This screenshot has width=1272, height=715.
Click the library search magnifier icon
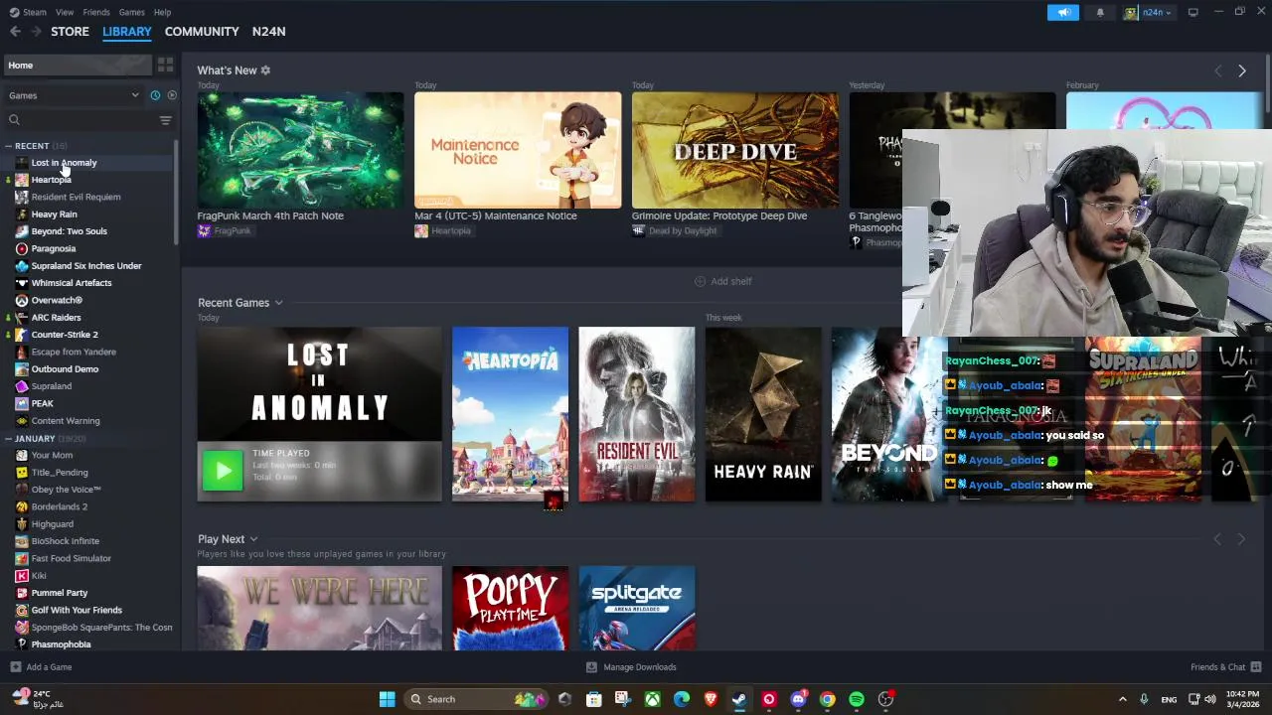14,120
